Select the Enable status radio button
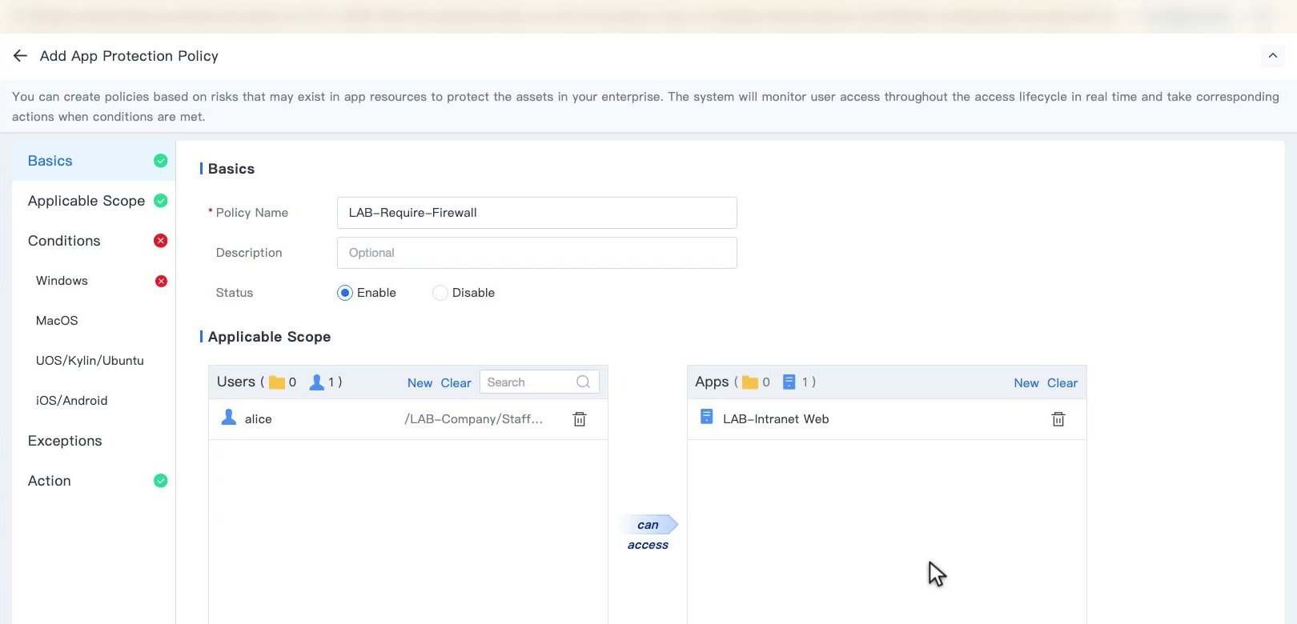1297x624 pixels. pyautogui.click(x=345, y=293)
